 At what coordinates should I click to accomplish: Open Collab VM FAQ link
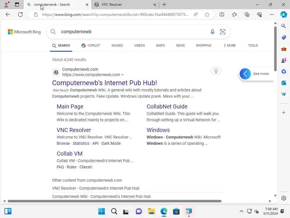pos(60,167)
